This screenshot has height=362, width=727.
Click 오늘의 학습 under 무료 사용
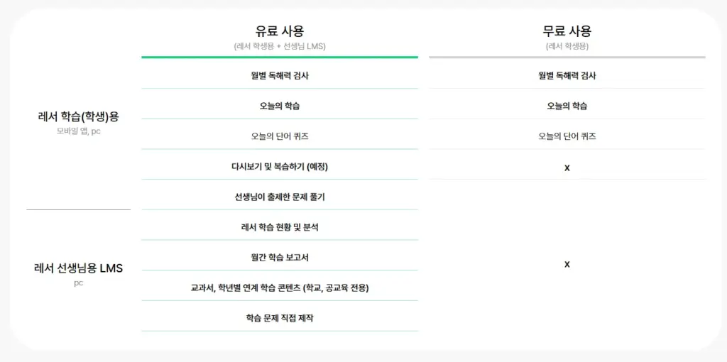click(x=567, y=106)
